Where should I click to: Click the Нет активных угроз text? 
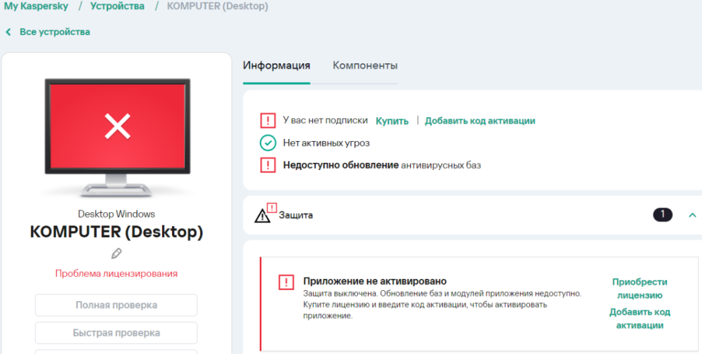coord(326,143)
